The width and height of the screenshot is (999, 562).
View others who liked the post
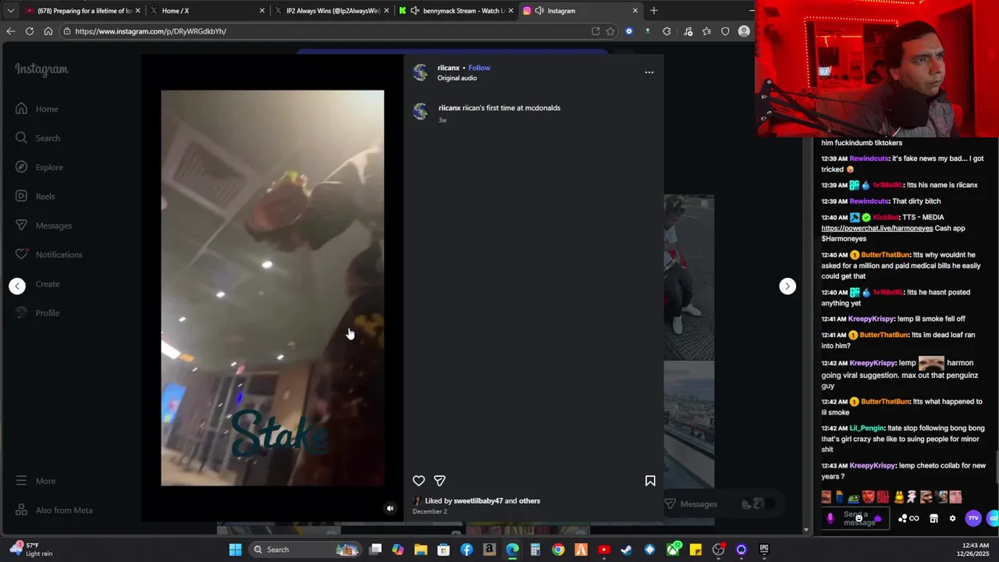coord(530,501)
